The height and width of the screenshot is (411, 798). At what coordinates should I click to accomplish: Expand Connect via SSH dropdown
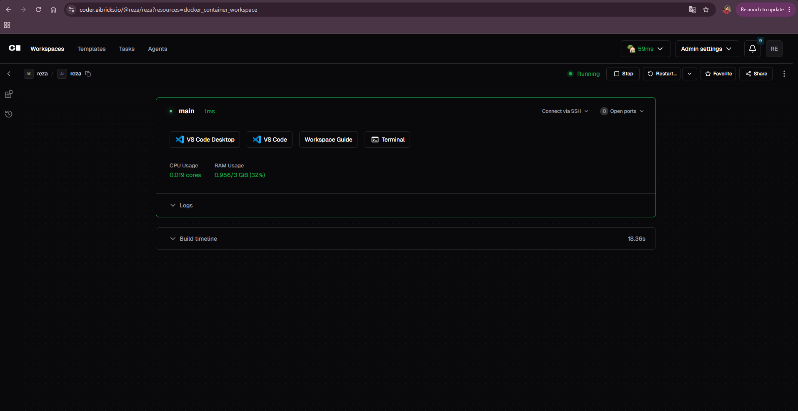pyautogui.click(x=565, y=111)
